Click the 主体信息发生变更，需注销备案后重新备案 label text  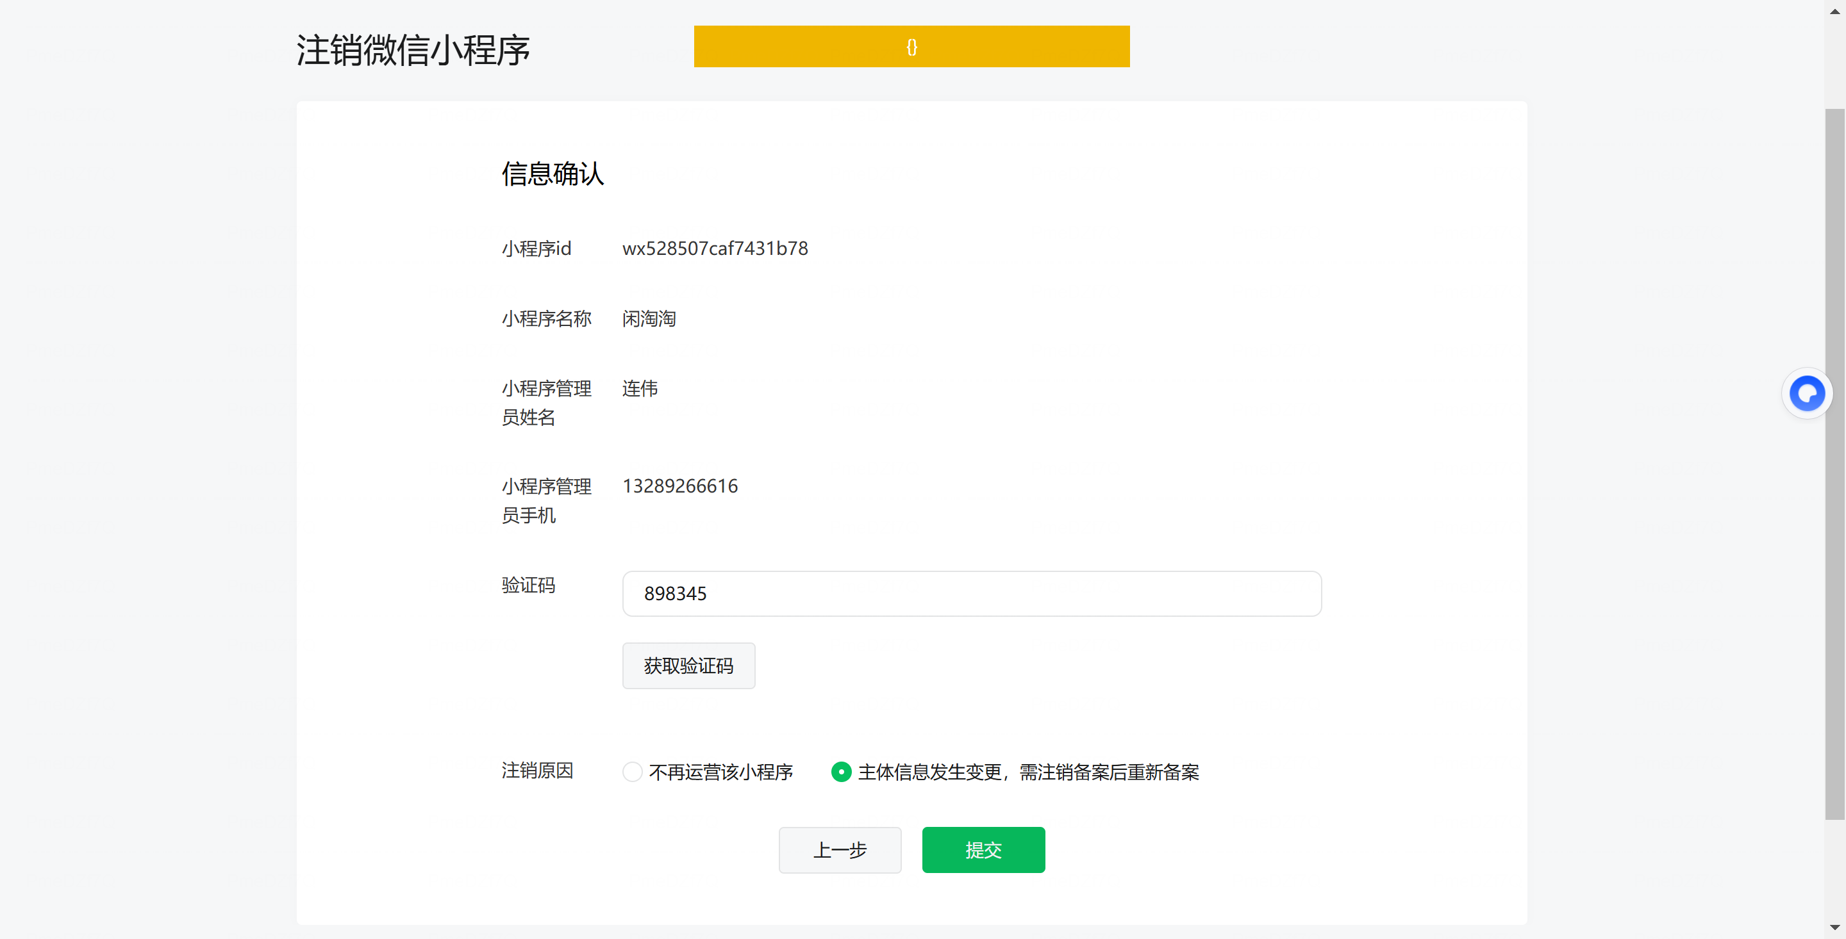(x=1028, y=772)
